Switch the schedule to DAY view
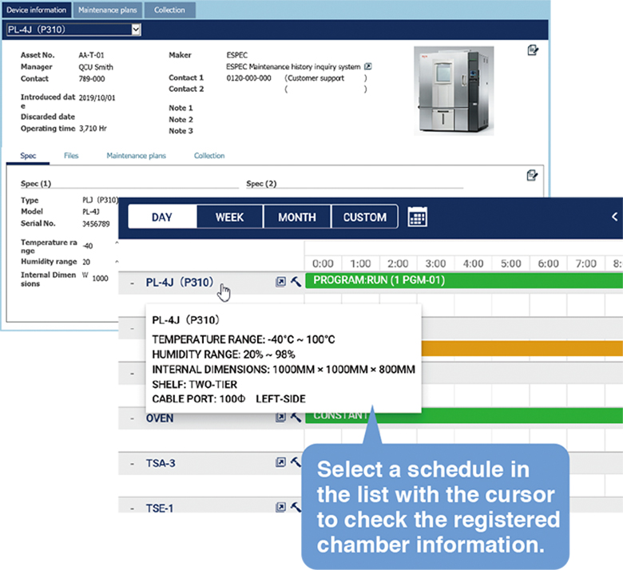 (x=162, y=217)
